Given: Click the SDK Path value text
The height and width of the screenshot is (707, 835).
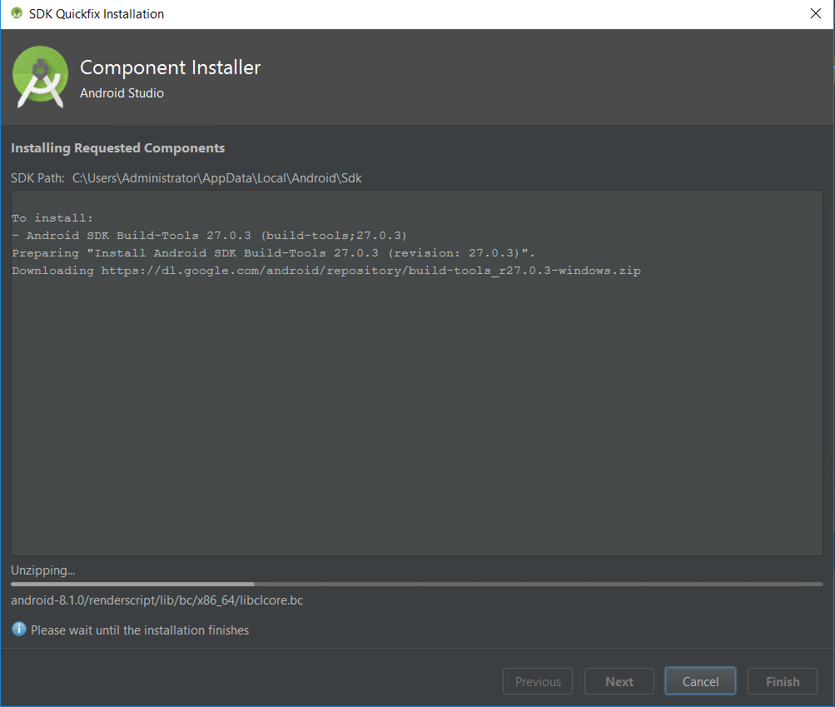Looking at the screenshot, I should click(216, 178).
